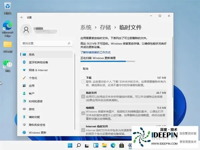Check the 下载 checkbox

click(x=83, y=81)
